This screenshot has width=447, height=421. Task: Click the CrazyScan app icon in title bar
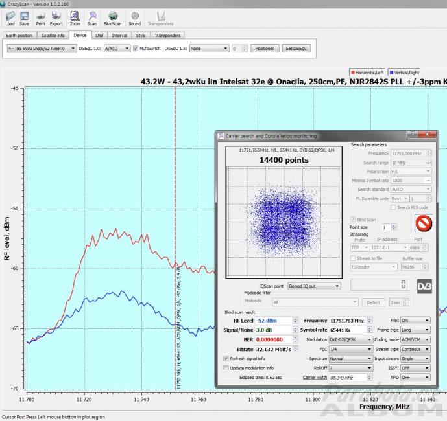pos(3,4)
